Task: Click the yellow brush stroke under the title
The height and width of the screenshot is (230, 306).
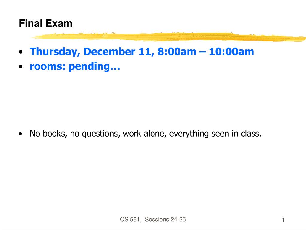Action: point(168,37)
